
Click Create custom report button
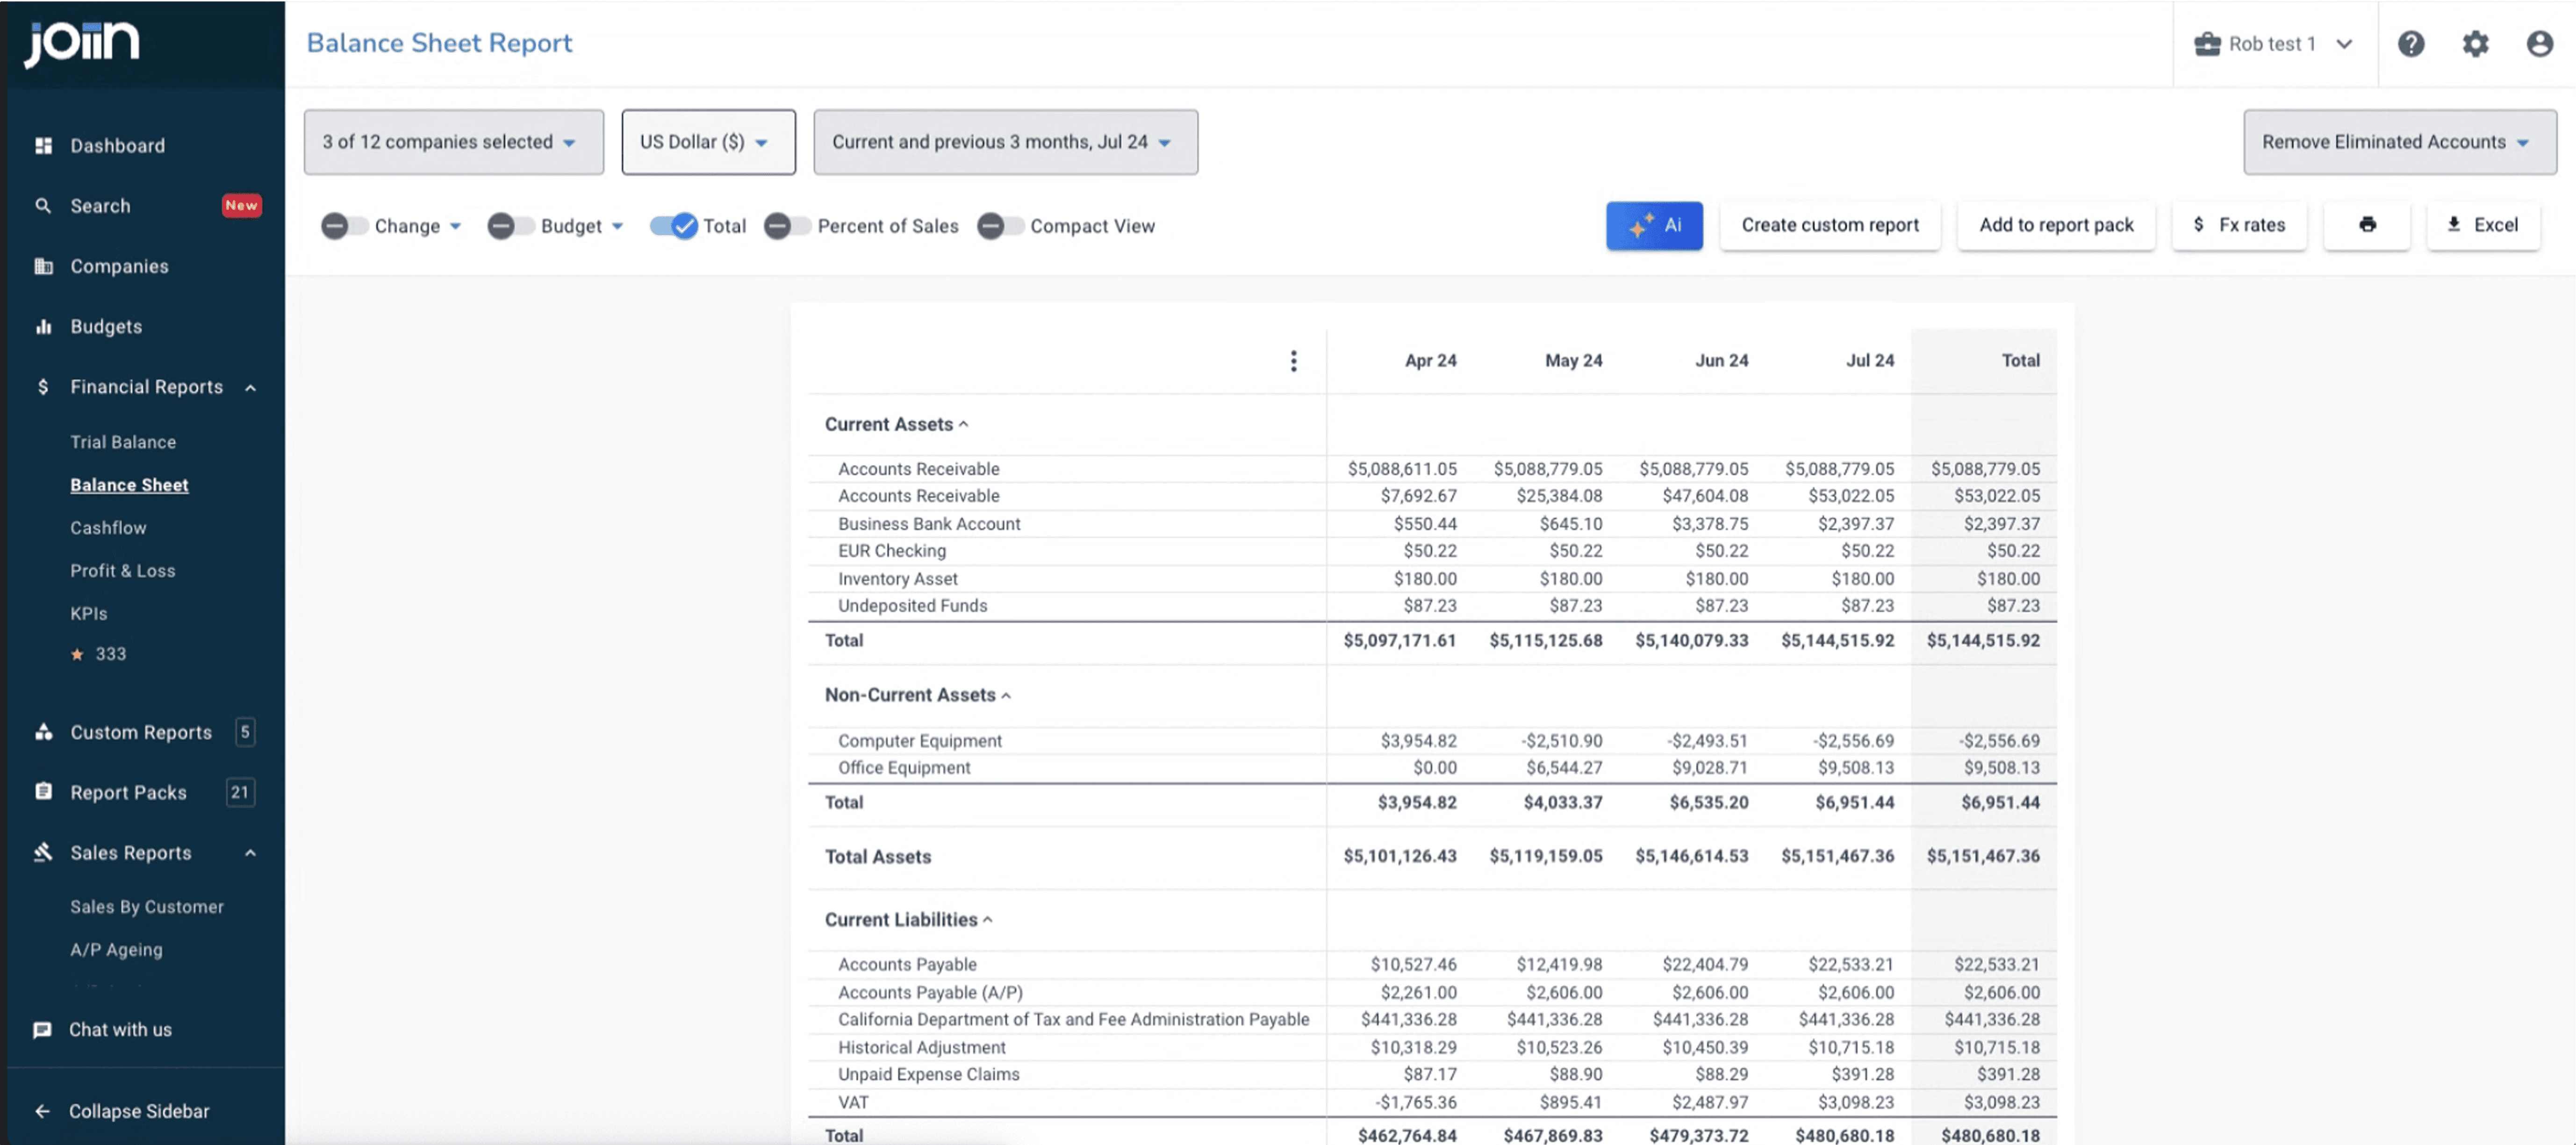point(1829,225)
